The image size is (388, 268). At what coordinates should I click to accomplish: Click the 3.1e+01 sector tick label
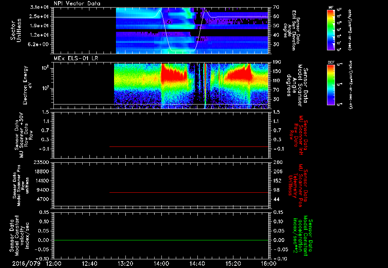[39, 7]
